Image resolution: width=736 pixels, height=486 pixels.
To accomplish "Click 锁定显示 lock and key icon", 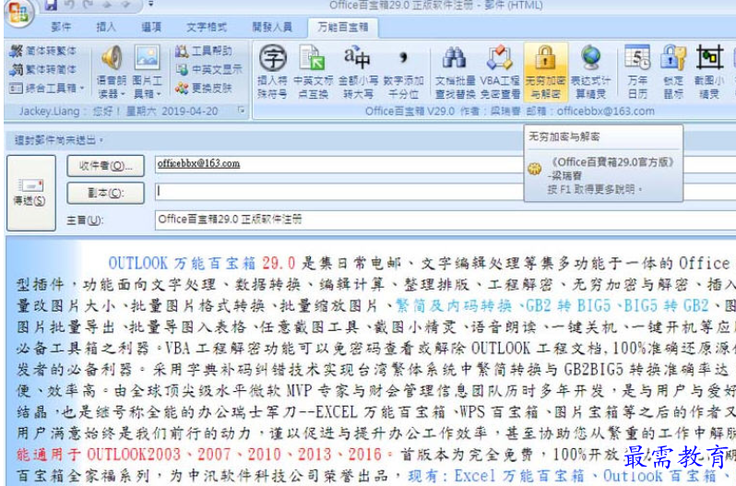I will coord(673,71).
